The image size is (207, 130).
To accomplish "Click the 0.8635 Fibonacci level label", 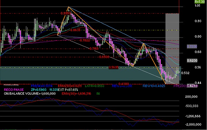I will coord(75,30).
